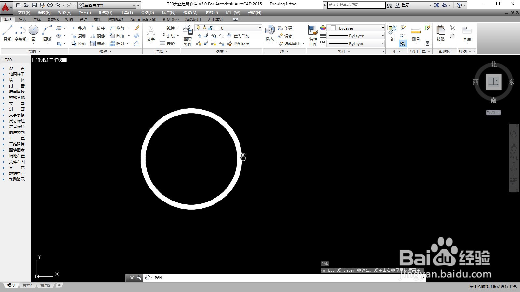The image size is (520, 292).
Task: Click the 创建 block button
Action: click(285, 28)
